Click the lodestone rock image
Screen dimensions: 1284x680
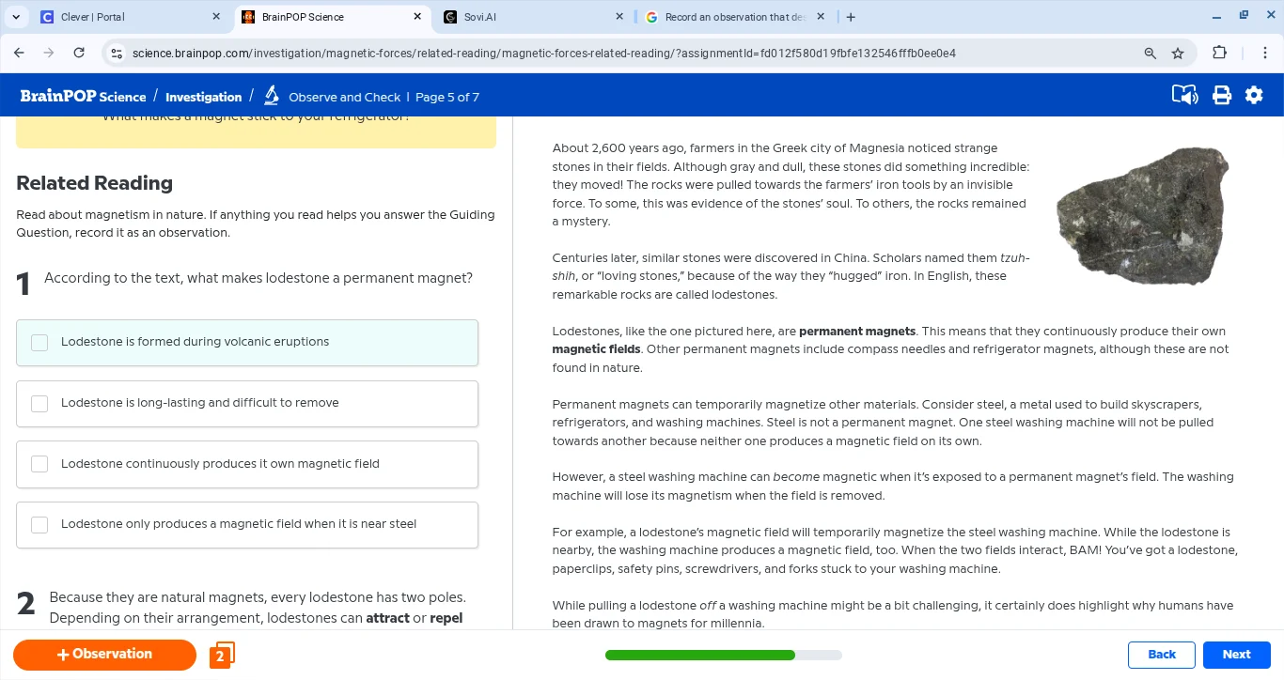[1142, 216]
